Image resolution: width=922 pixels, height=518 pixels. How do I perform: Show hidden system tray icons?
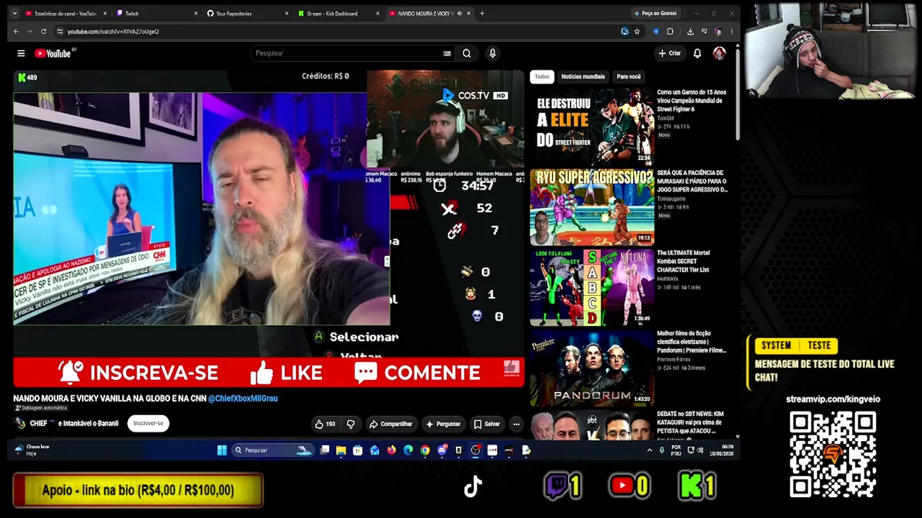pos(649,450)
